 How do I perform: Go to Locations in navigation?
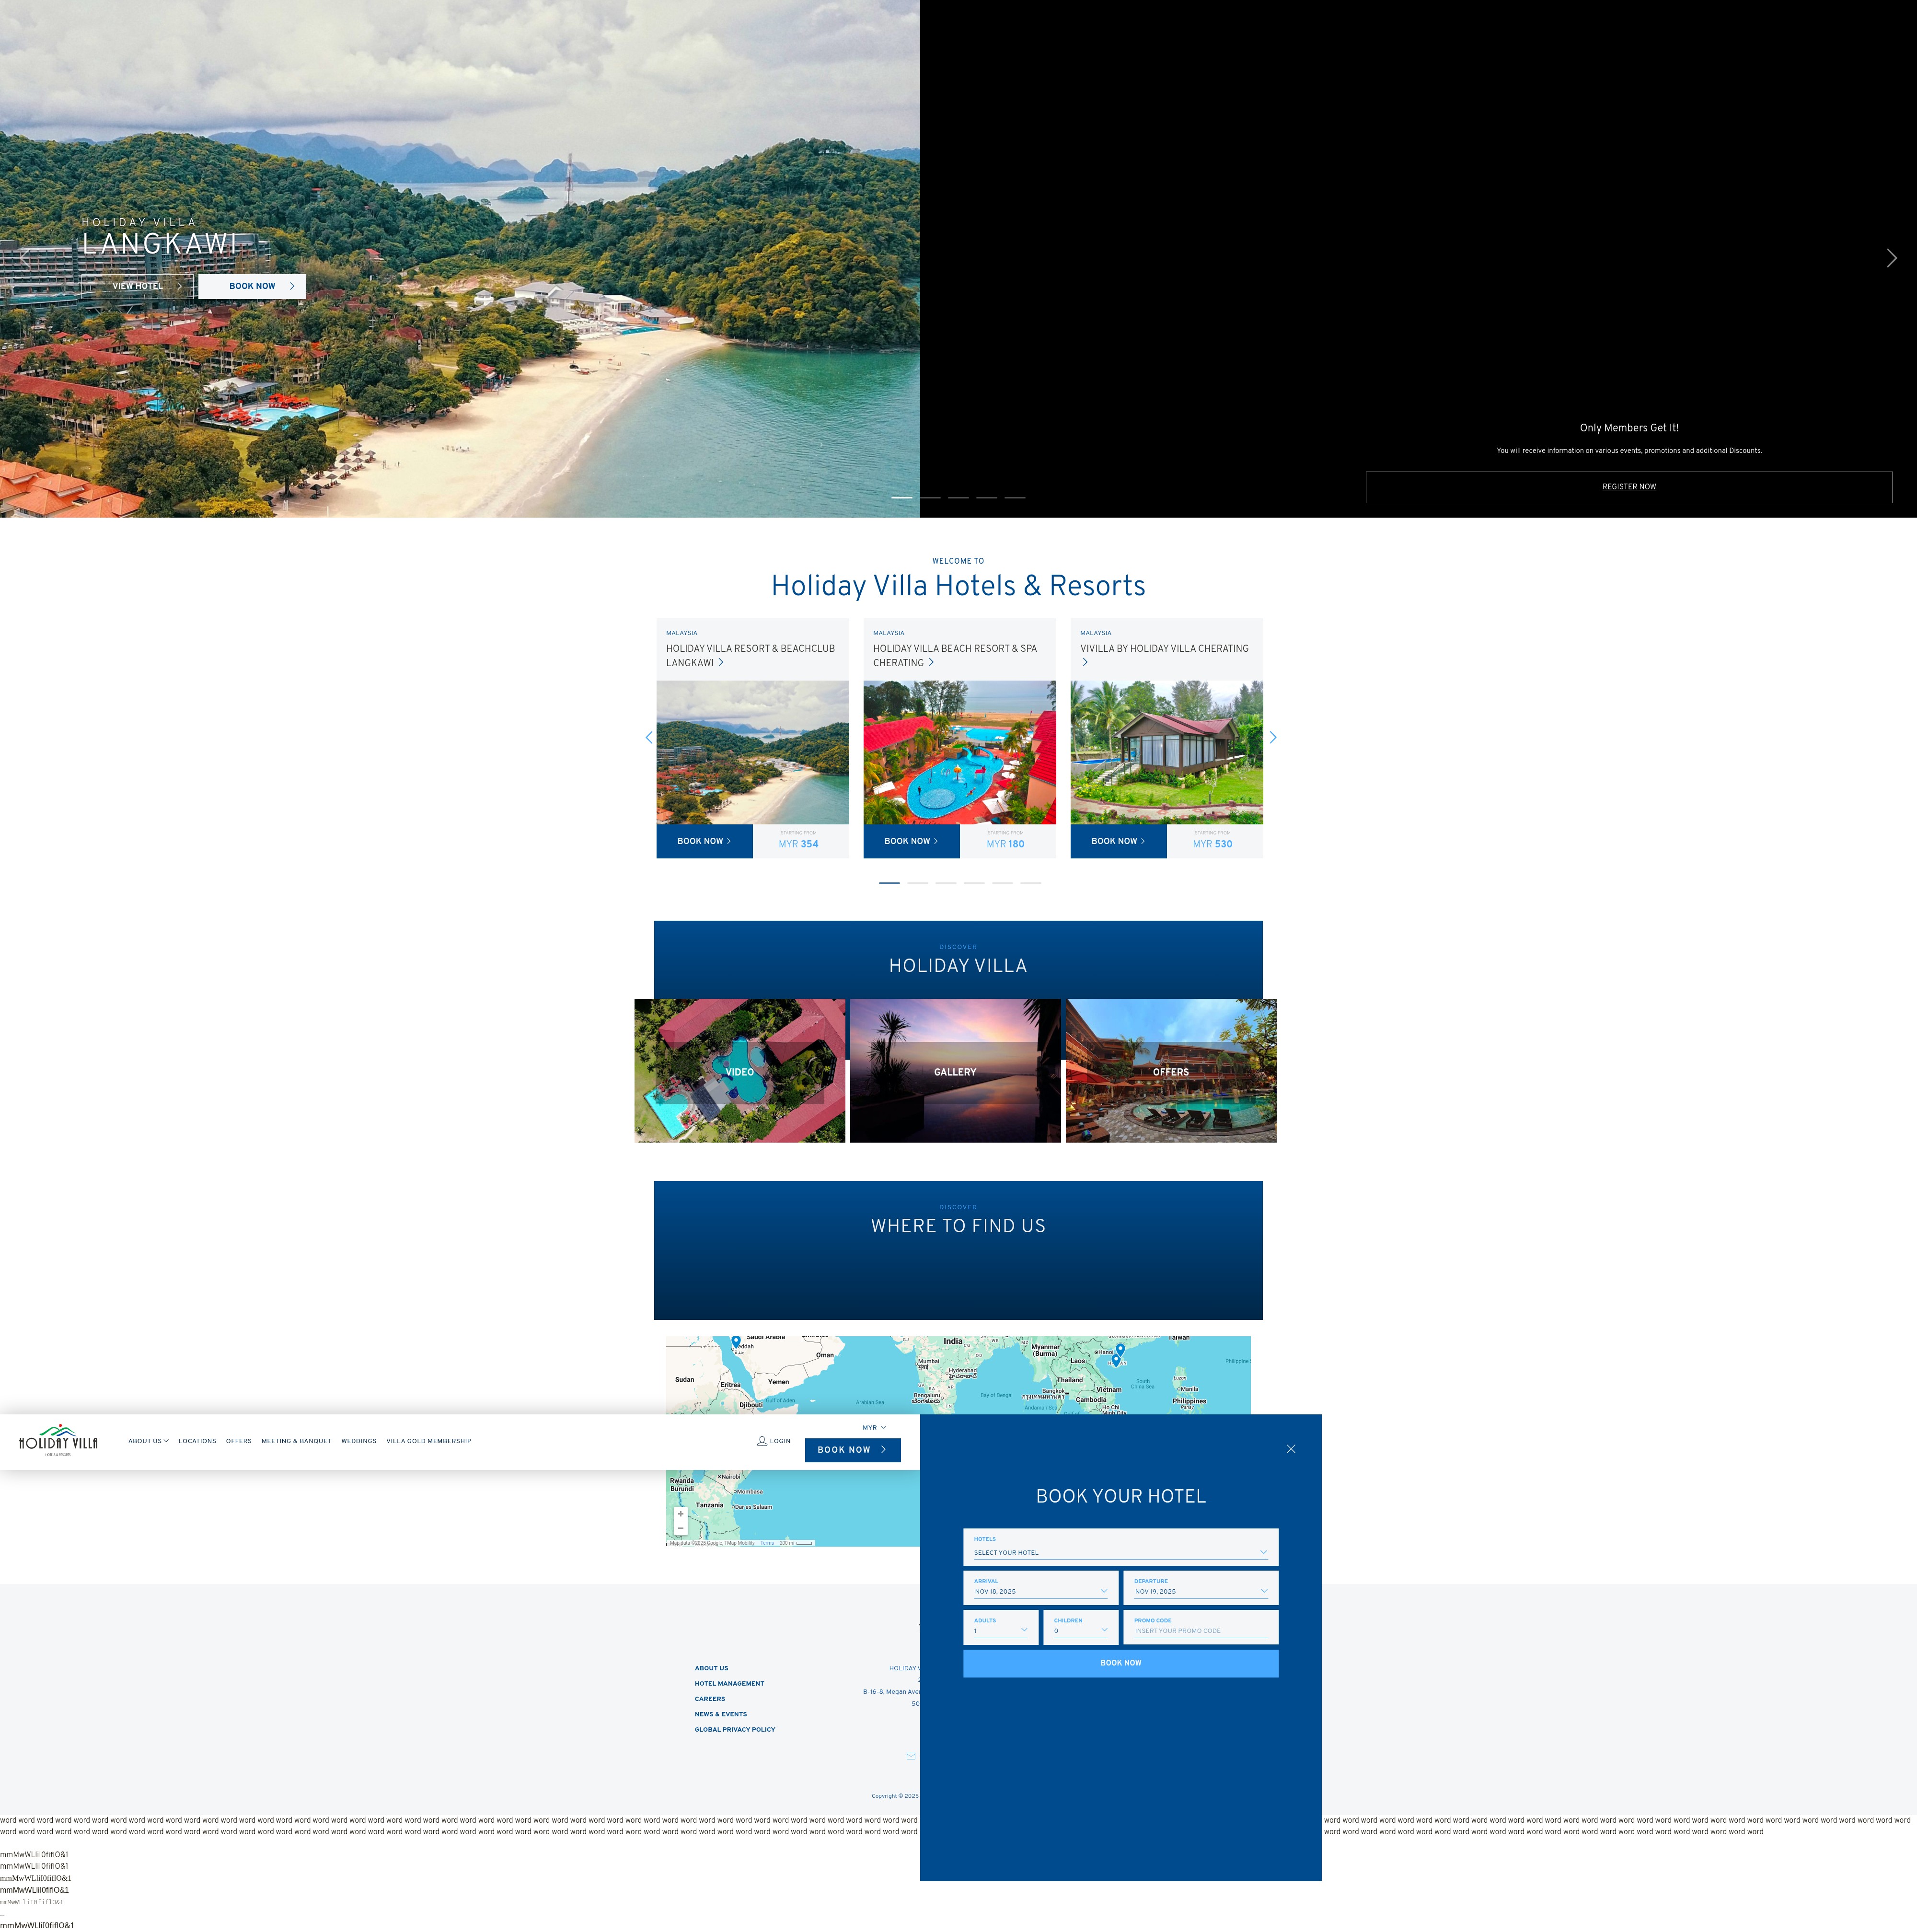[197, 1441]
